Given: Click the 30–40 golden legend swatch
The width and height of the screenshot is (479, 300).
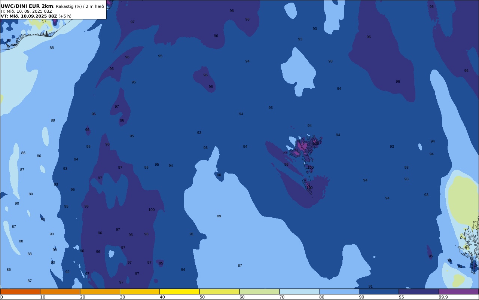Looking at the screenshot, I should pos(140,291).
